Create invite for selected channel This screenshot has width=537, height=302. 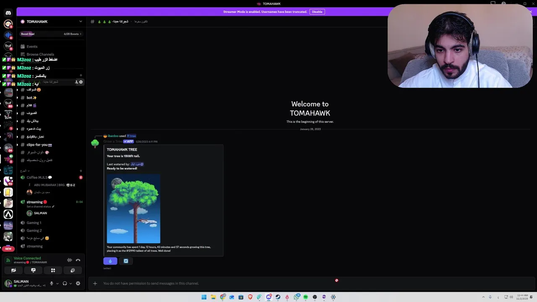[x=76, y=82]
